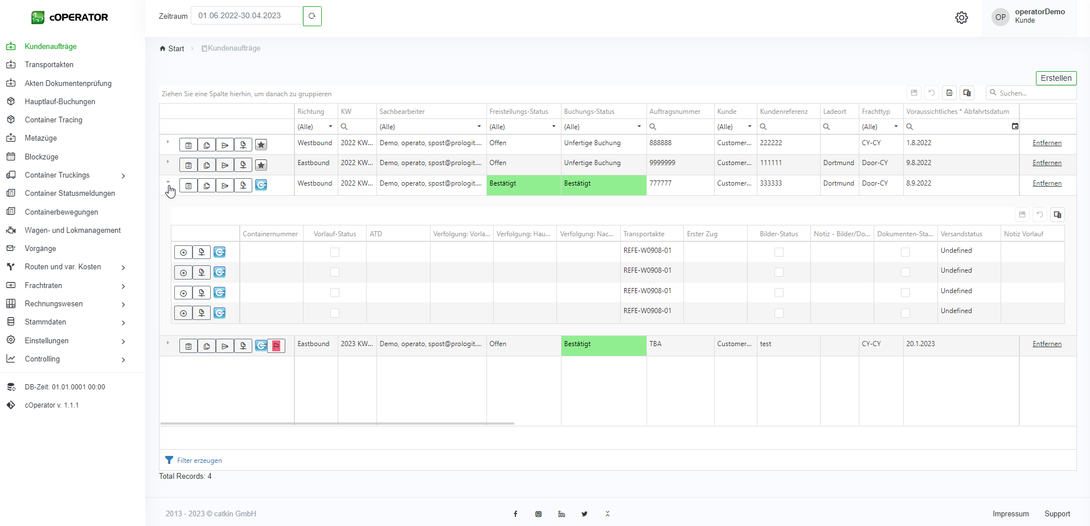Toggle Dokumenten-Status checkbox in last container row
Image resolution: width=1090 pixels, height=526 pixels.
pyautogui.click(x=905, y=313)
